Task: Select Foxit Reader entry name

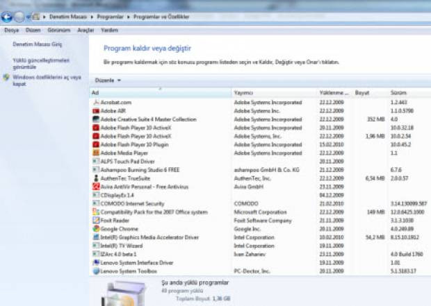Action: (x=115, y=221)
